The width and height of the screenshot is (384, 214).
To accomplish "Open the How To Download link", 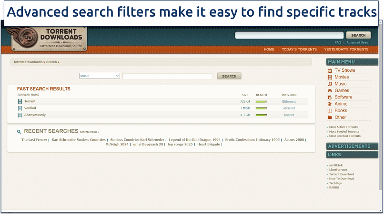I will click(x=342, y=179).
